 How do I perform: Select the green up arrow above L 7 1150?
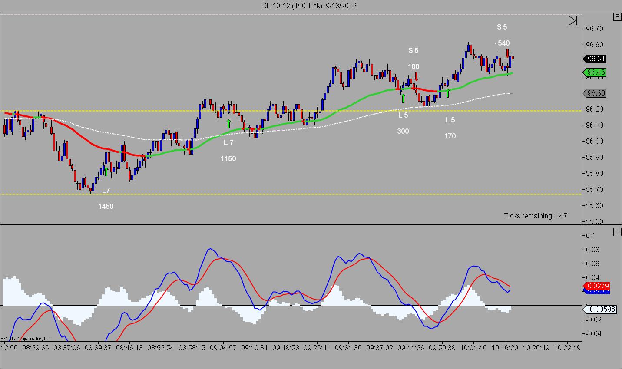pos(228,124)
